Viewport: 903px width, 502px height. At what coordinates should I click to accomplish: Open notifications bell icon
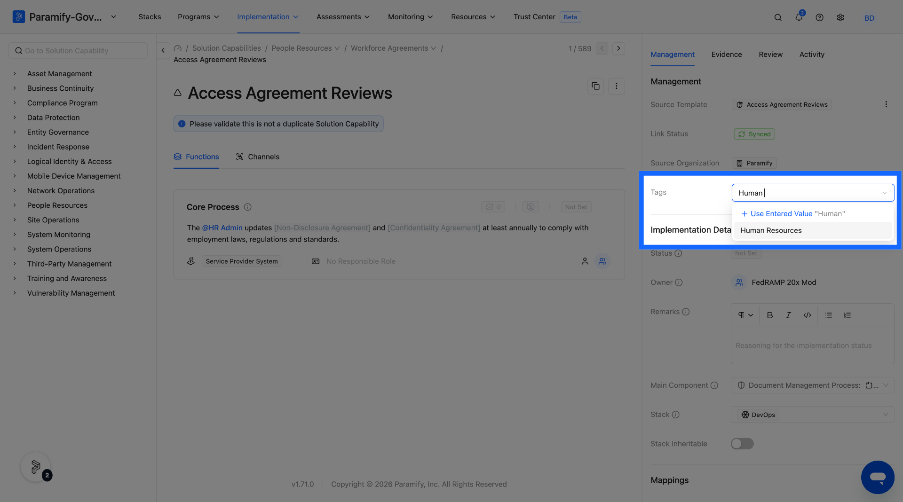[799, 17]
